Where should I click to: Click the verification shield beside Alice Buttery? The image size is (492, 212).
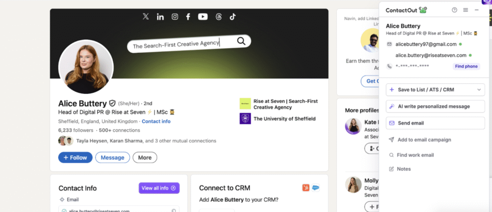coord(112,103)
